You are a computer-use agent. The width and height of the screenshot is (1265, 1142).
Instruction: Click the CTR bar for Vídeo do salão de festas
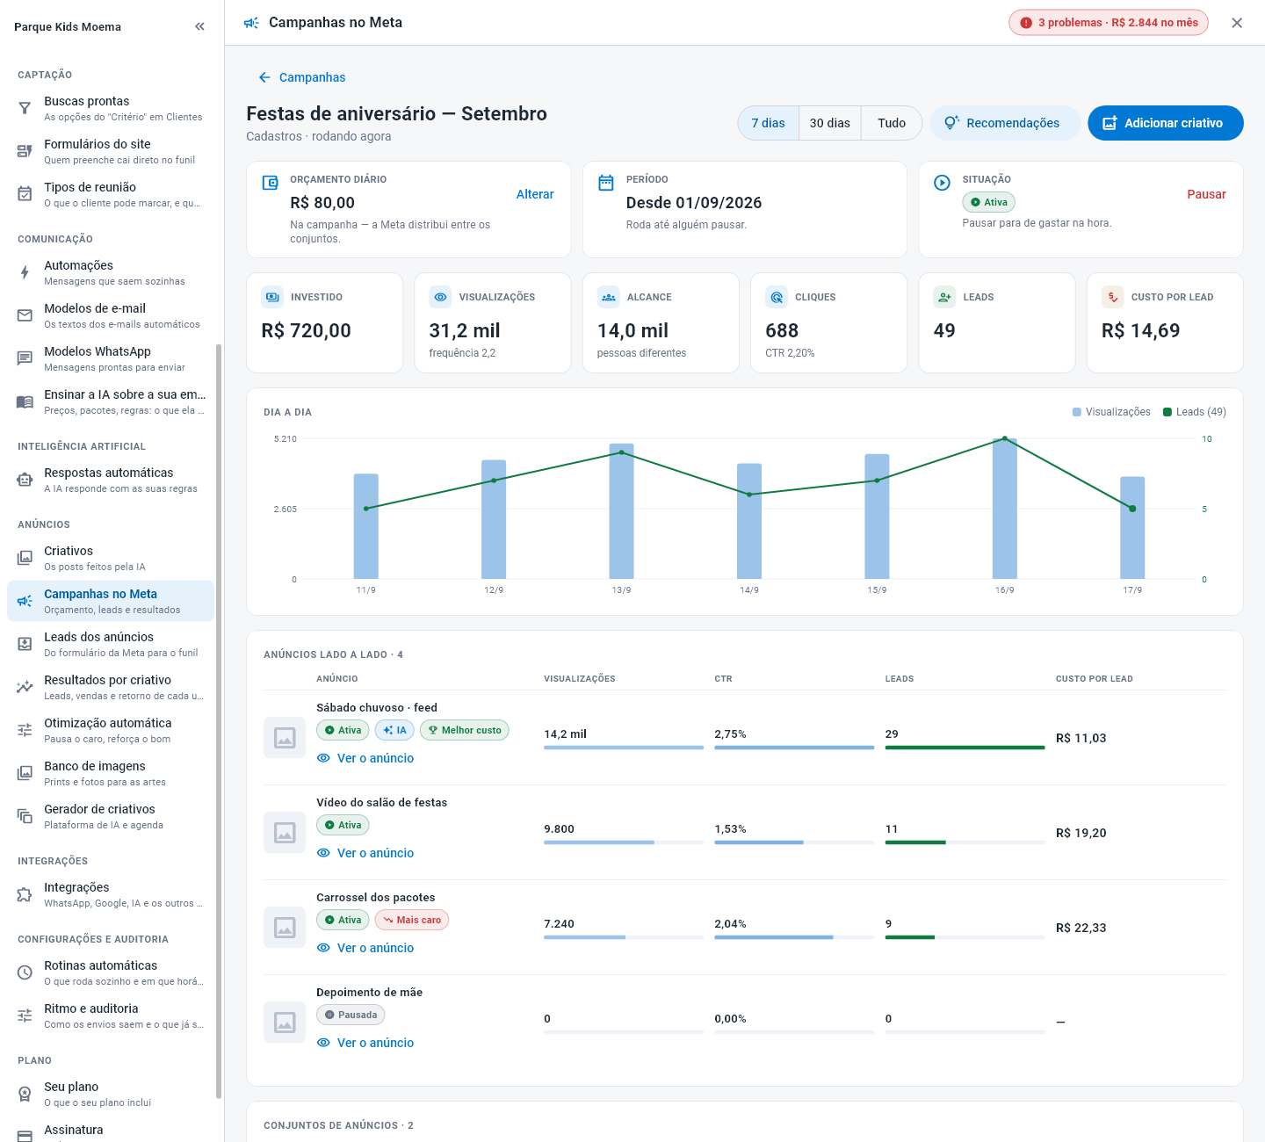click(794, 842)
